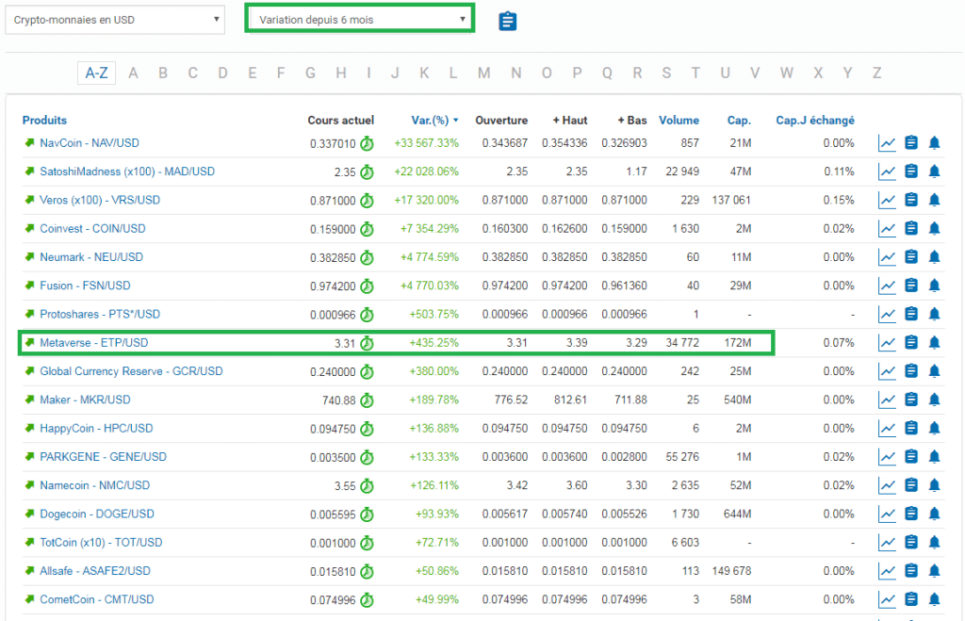
Task: Sort by the Produits column header
Action: (x=44, y=121)
